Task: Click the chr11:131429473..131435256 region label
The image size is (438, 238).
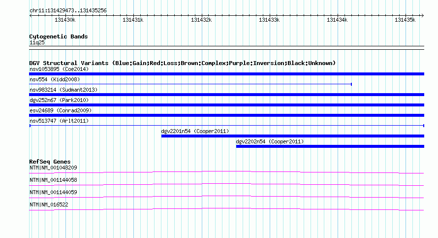Action: (x=68, y=10)
